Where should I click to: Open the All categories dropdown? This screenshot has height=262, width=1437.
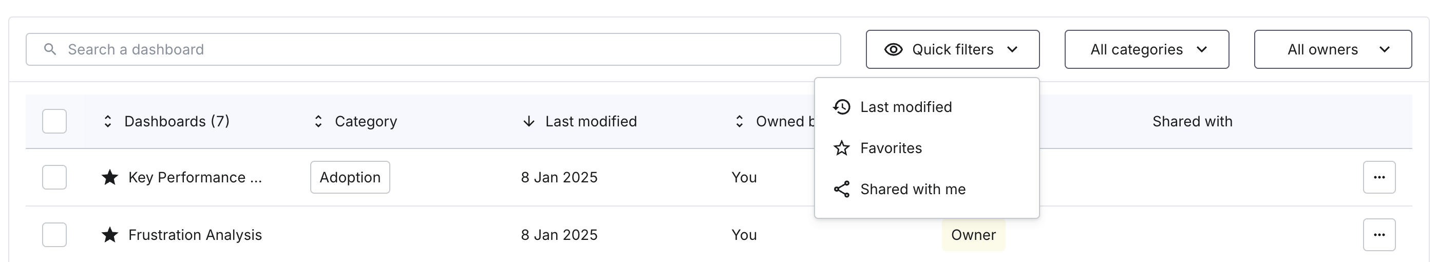1146,50
